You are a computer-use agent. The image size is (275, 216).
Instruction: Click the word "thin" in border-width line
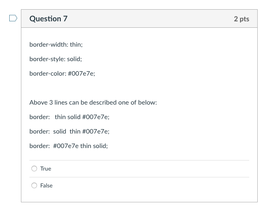click(76, 45)
